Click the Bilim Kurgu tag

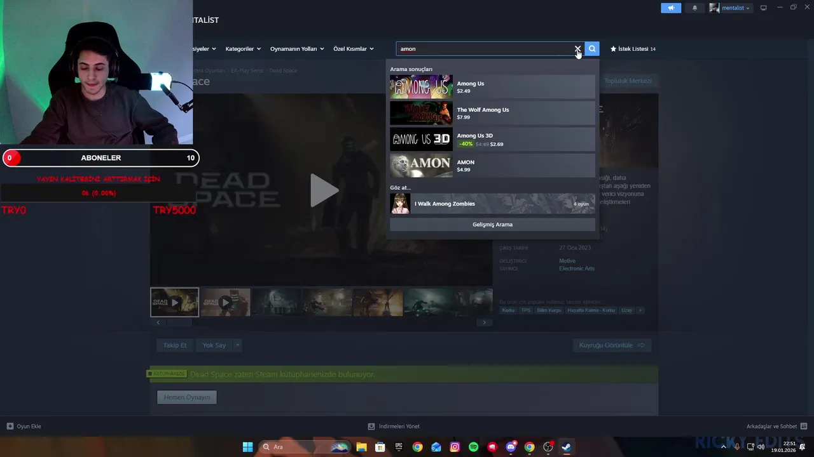[549, 310]
